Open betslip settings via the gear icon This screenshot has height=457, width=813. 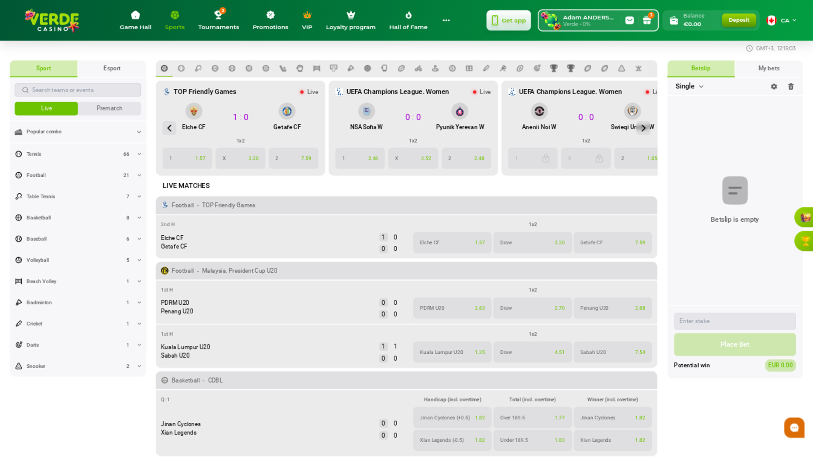[x=774, y=86]
